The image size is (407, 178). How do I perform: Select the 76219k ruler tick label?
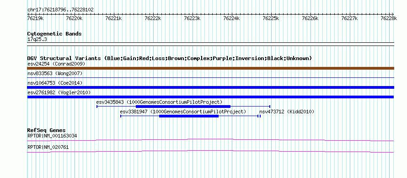coord(36,18)
